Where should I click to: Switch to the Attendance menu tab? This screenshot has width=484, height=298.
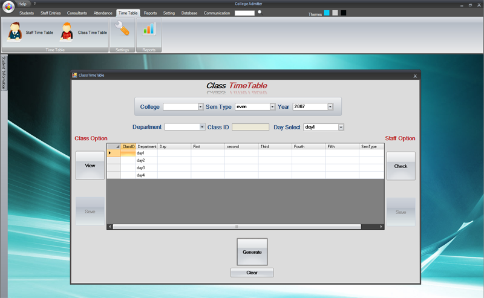tap(103, 13)
